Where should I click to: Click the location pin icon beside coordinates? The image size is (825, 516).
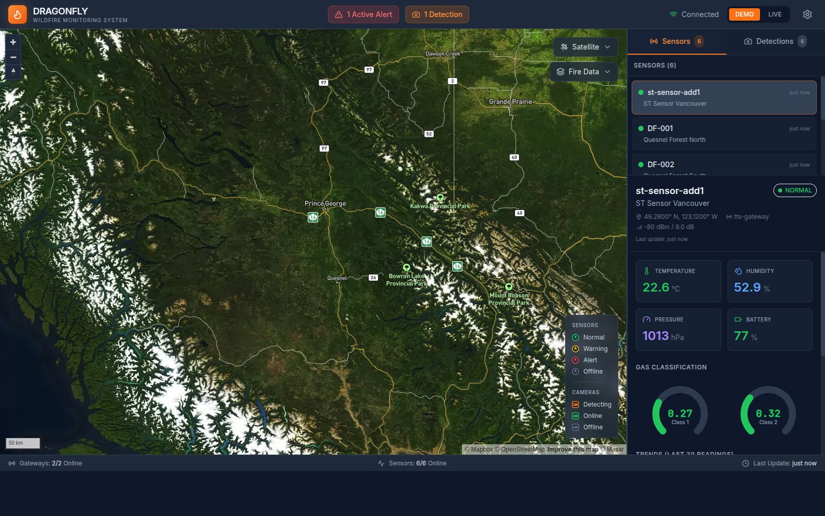[x=639, y=217]
